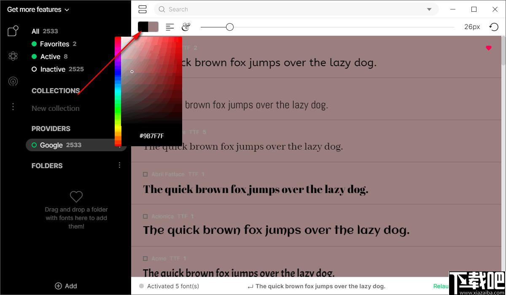Click the COLLECTIONS section header
Screen dimensions: 506x295
pyautogui.click(x=56, y=91)
